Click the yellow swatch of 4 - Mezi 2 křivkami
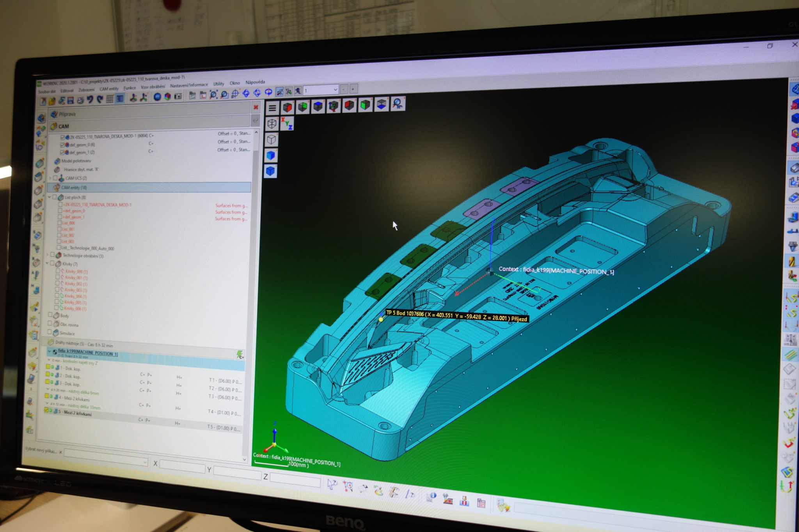The height and width of the screenshot is (532, 799). 47,396
